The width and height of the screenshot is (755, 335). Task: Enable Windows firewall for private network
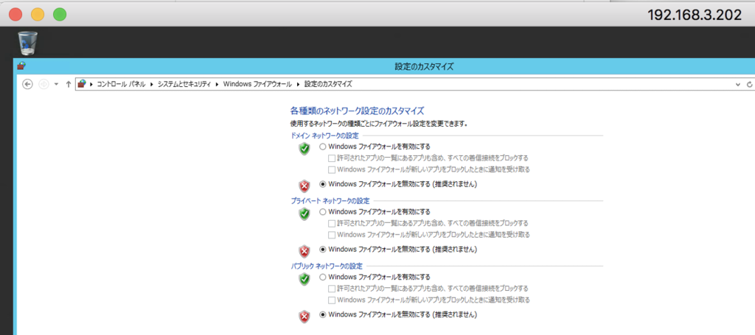point(323,212)
